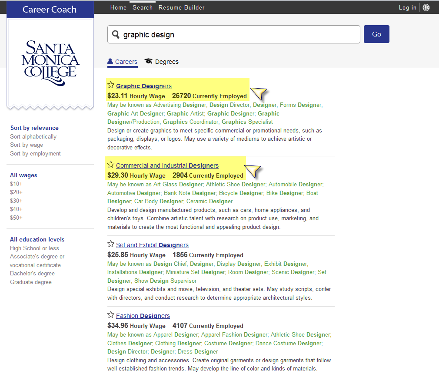439x377 pixels.
Task: Open the Resume Builder menu item
Action: [181, 7]
